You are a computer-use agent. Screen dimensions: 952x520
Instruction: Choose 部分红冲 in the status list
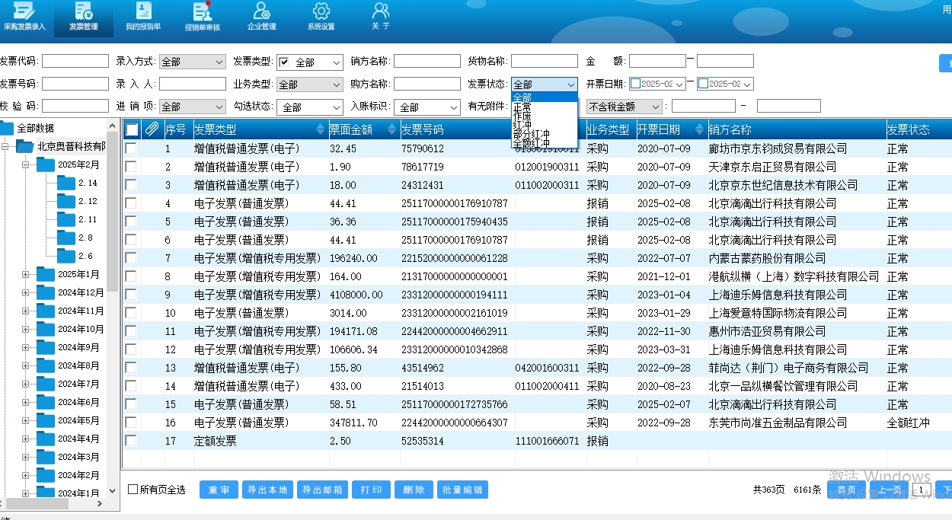(x=545, y=134)
